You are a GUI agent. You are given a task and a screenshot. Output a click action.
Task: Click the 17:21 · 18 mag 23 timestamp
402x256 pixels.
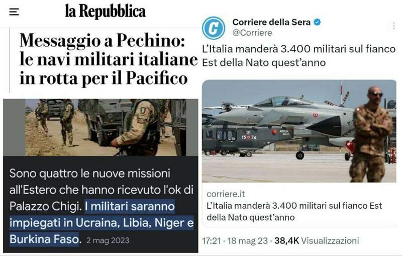235,241
